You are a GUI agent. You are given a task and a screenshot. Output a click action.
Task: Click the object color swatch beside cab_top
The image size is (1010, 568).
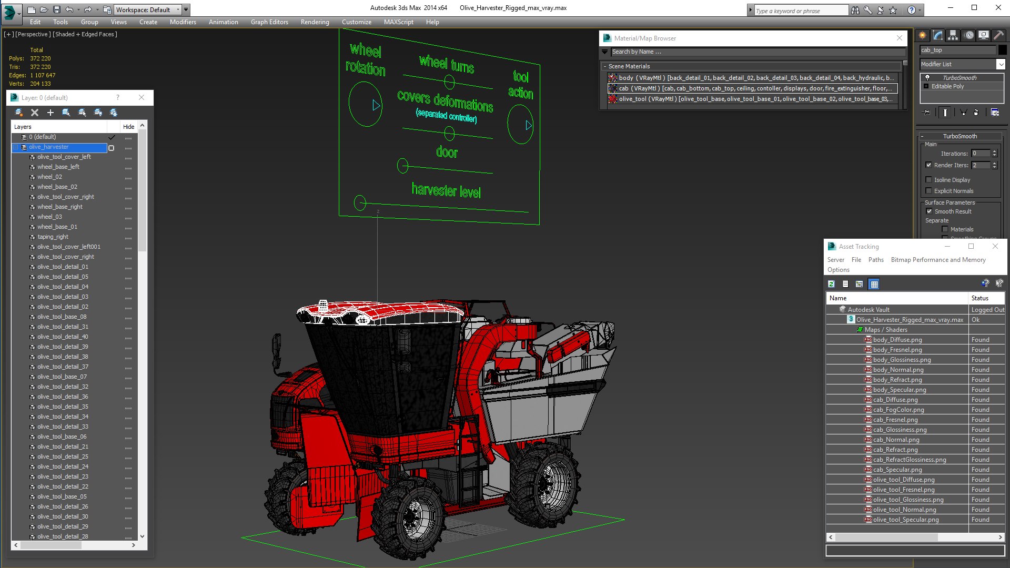[x=1003, y=50]
